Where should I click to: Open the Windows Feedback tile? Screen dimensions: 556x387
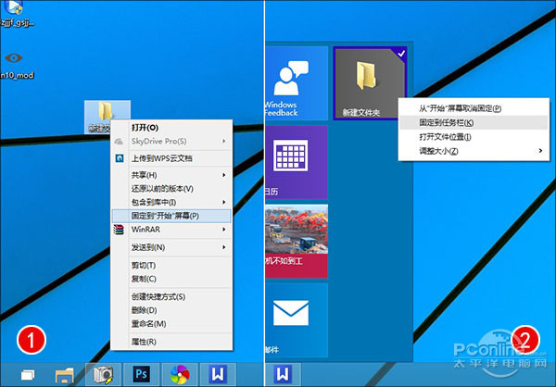[x=297, y=83]
